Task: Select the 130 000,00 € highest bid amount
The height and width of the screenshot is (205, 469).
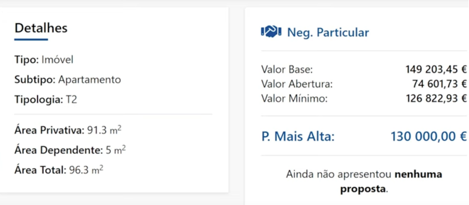Action: [x=429, y=137]
